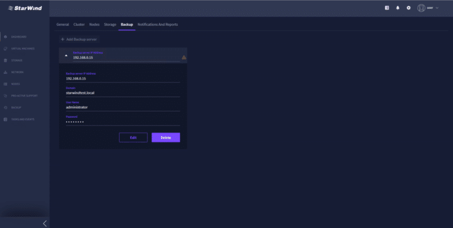The width and height of the screenshot is (453, 228).
Task: Click the Add Backup server button
Action: pyautogui.click(x=79, y=39)
